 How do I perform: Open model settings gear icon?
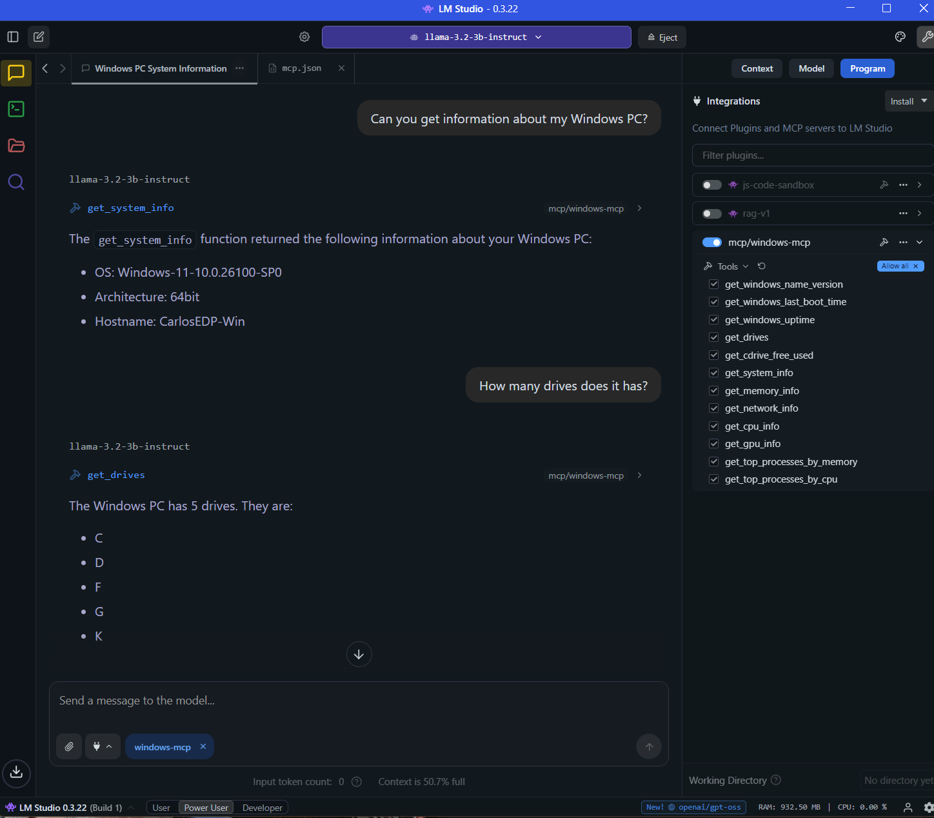tap(304, 37)
